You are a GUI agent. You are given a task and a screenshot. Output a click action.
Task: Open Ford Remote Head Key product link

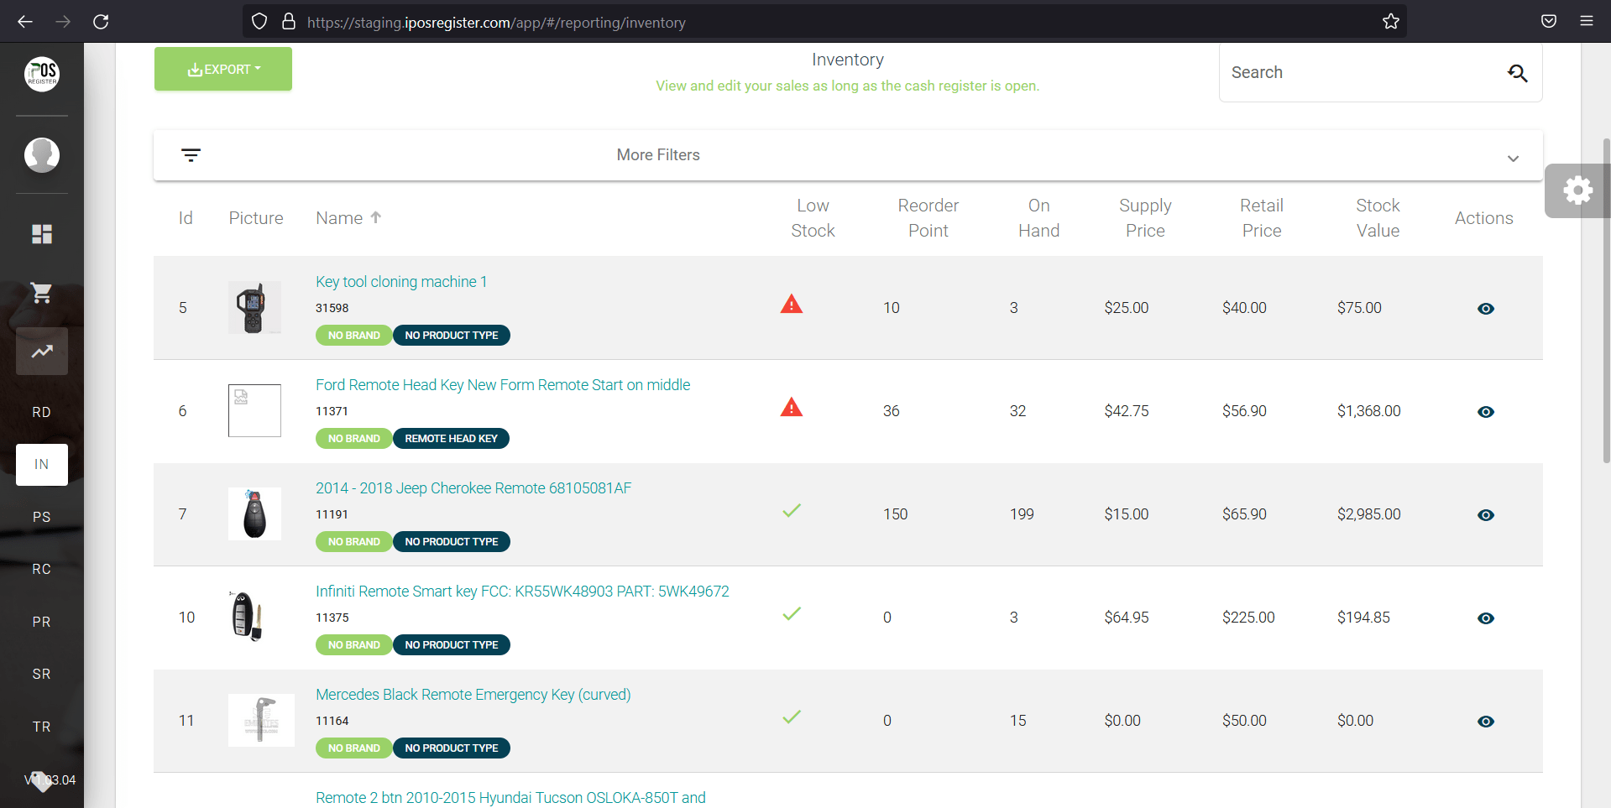[502, 385]
